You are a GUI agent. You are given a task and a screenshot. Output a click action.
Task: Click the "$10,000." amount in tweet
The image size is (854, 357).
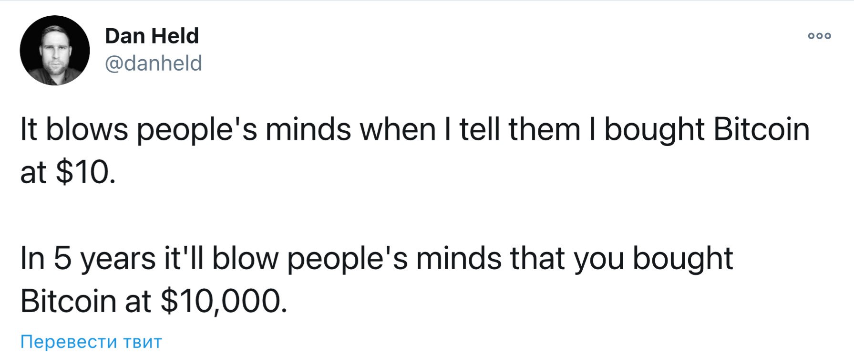[224, 301]
